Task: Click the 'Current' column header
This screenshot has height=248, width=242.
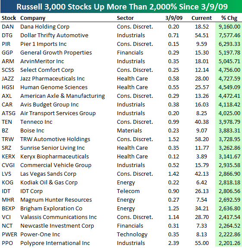Action: (201, 18)
